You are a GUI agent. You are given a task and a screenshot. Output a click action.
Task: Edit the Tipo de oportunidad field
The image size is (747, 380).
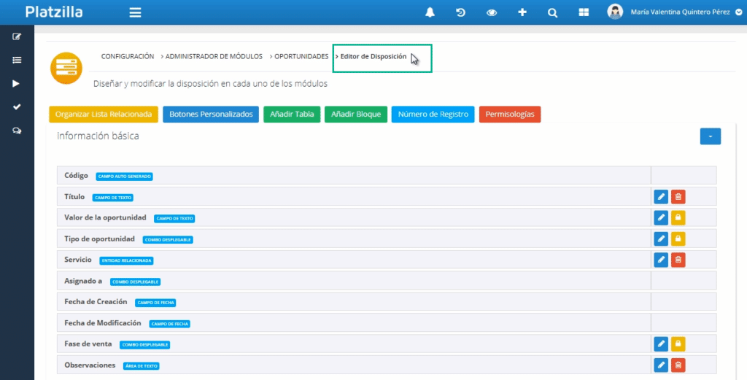point(661,239)
